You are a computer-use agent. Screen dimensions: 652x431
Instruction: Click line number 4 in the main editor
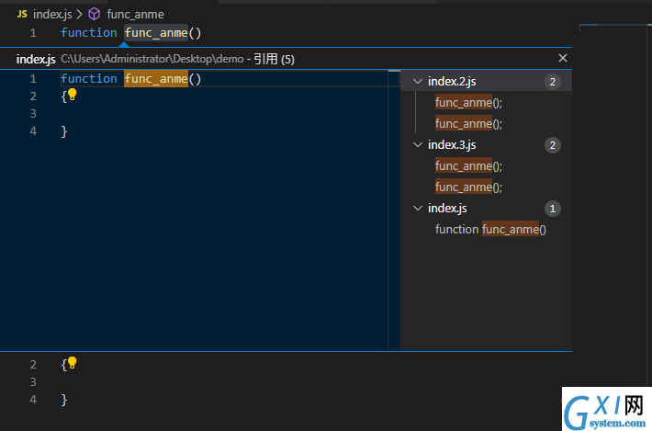(33, 400)
